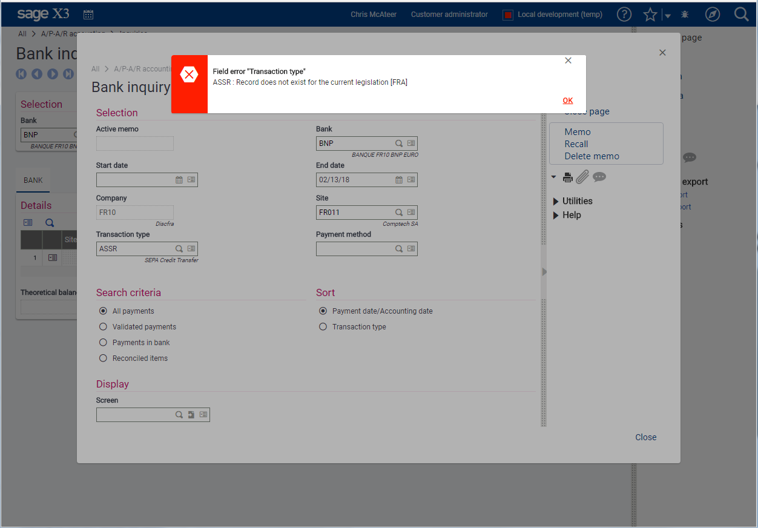
Task: Click the print icon in dialog side panel
Action: pos(568,177)
